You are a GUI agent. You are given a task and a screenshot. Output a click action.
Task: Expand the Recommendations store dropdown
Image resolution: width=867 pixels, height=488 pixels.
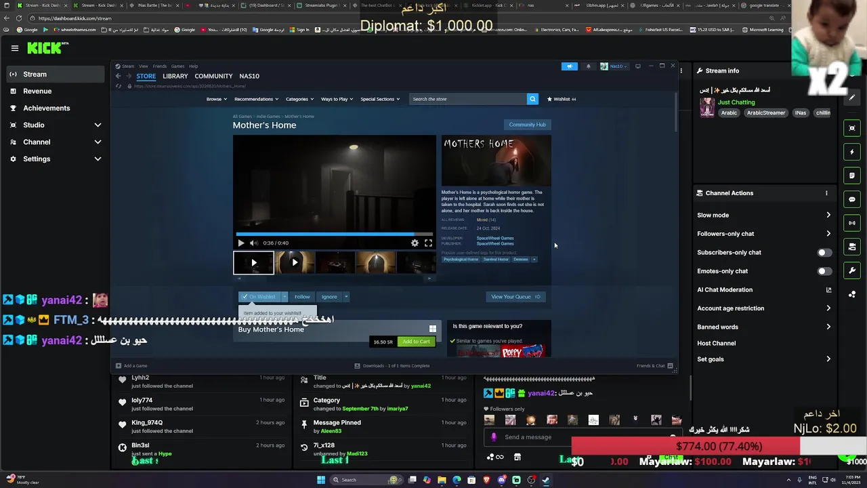coord(255,99)
